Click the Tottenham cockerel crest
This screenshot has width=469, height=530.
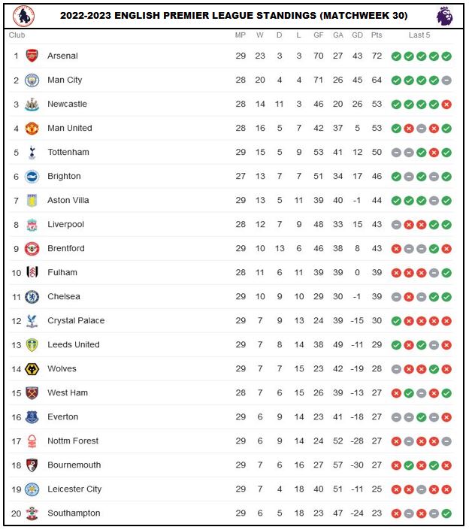(32, 153)
